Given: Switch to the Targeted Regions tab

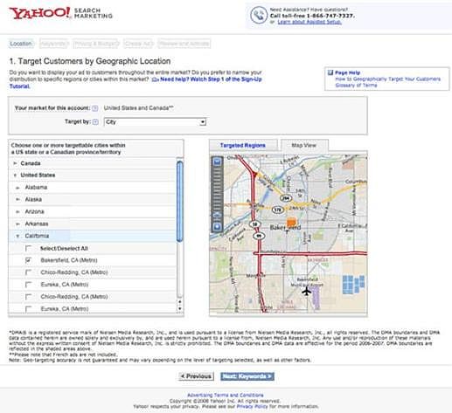Looking at the screenshot, I should click(243, 145).
